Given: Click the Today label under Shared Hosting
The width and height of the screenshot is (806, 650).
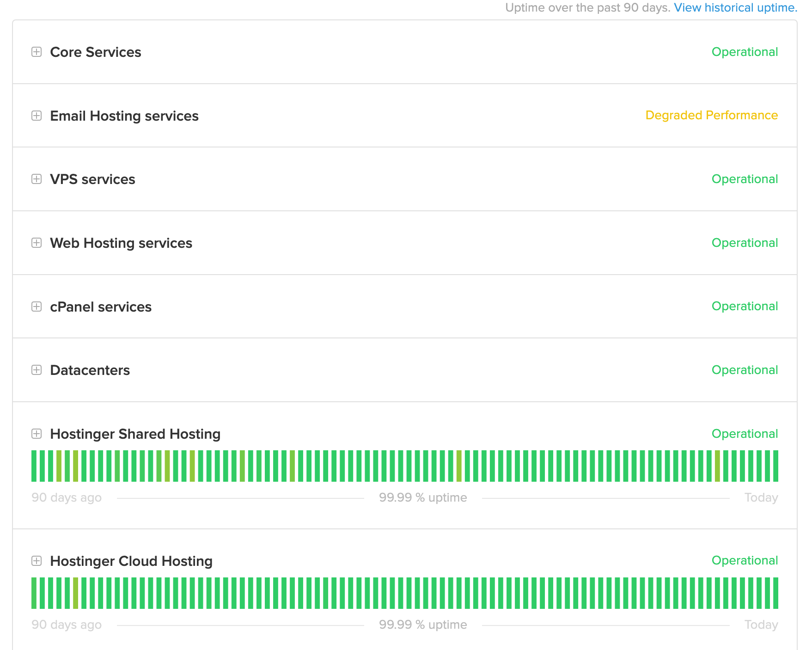Looking at the screenshot, I should 761,497.
